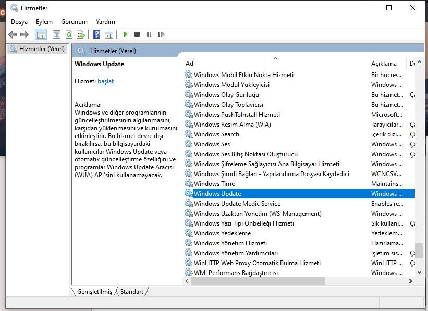The image size is (428, 311).
Task: Open the Yardım menu
Action: pyautogui.click(x=105, y=22)
